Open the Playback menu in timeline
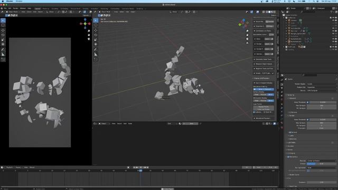Viewport: 338px width, 190px height. tap(10, 167)
